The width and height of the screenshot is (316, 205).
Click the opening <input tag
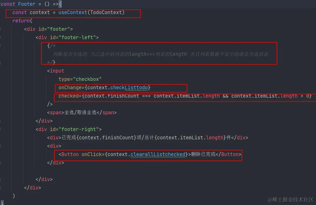56,71
